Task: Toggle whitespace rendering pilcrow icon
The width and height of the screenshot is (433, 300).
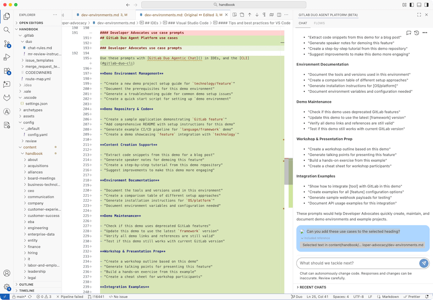Action: click(x=264, y=15)
